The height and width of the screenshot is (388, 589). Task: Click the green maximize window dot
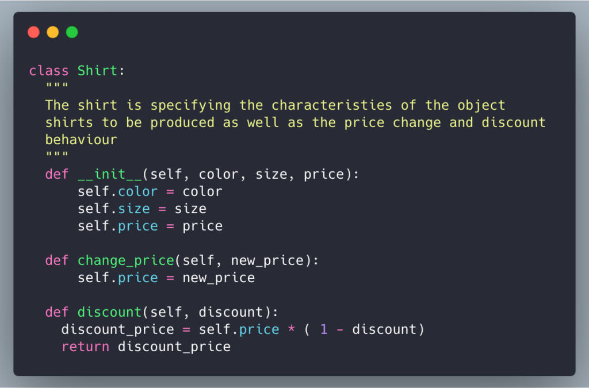(72, 32)
